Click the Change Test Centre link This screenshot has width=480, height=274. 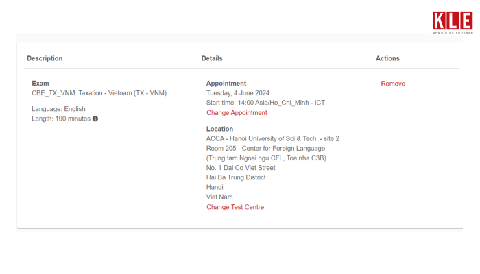pos(235,207)
